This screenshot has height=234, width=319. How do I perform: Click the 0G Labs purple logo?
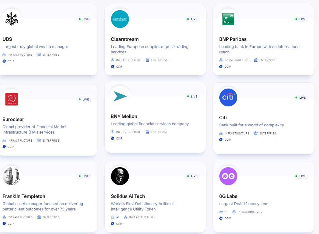(228, 176)
